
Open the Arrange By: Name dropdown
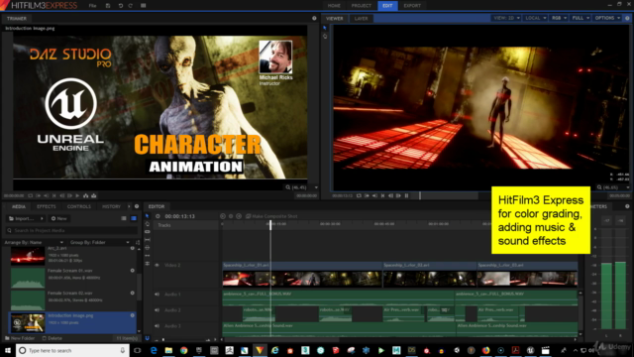[x=34, y=242]
